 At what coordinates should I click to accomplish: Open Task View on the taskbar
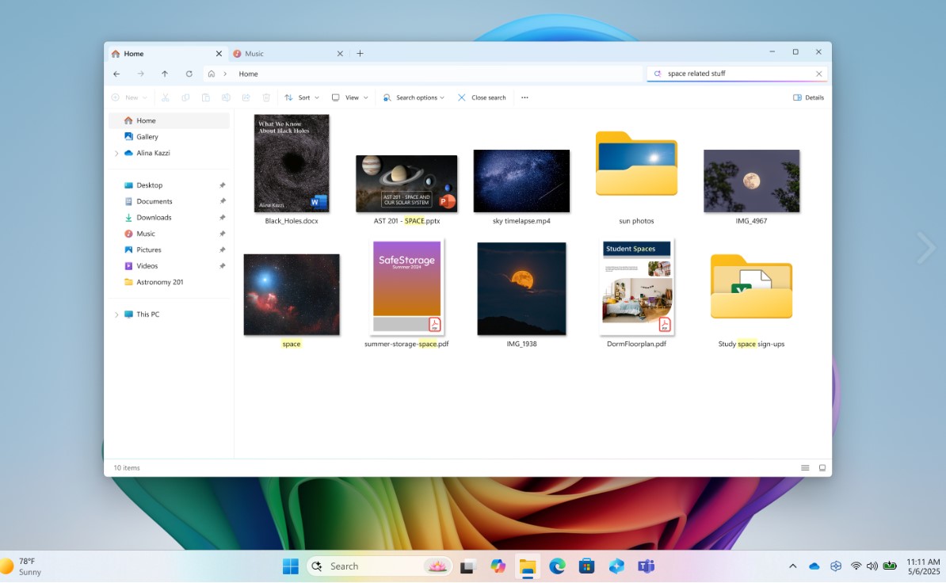coord(467,566)
